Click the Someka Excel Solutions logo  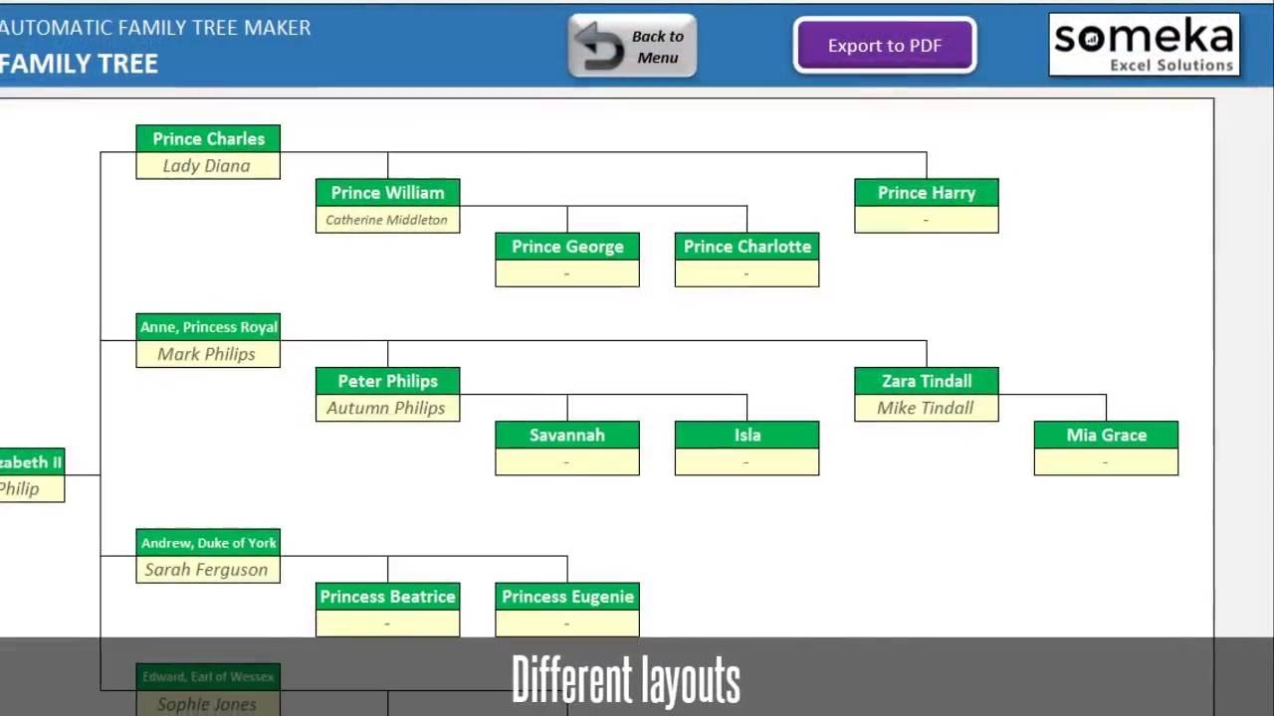tap(1143, 45)
